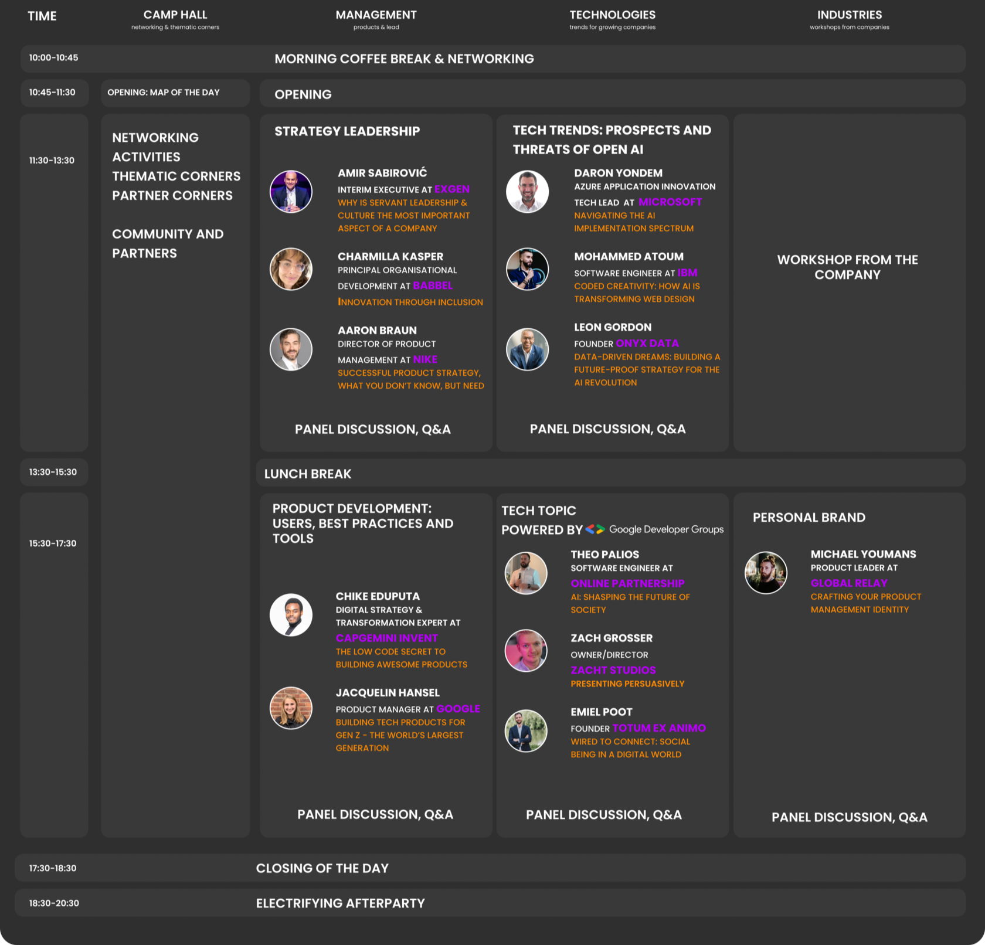The image size is (985, 945).
Task: Open Daron Yondem's speaker photo
Action: pos(527,192)
